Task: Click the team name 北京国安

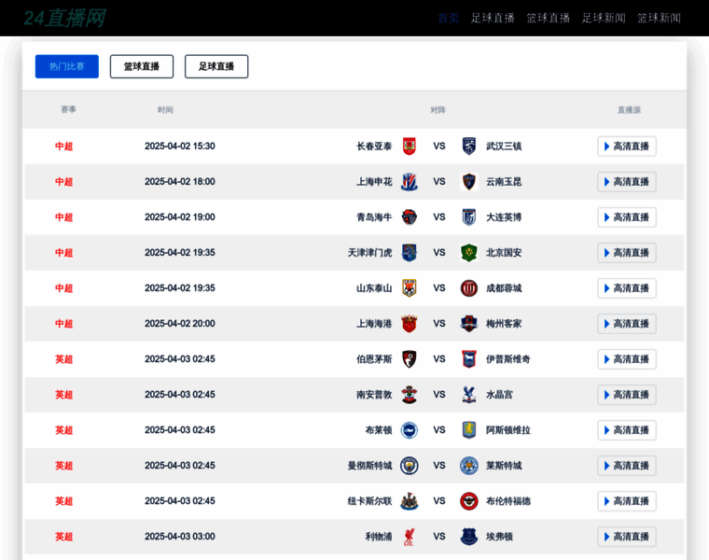Action: (504, 253)
